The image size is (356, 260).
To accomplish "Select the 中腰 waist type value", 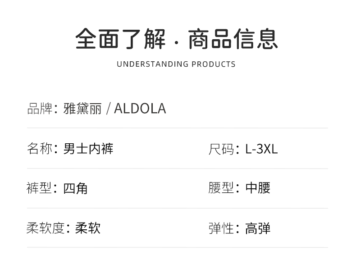I will click(x=258, y=188).
